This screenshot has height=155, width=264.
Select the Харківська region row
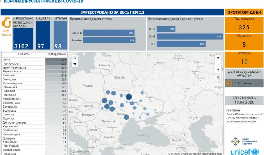coord(34,142)
